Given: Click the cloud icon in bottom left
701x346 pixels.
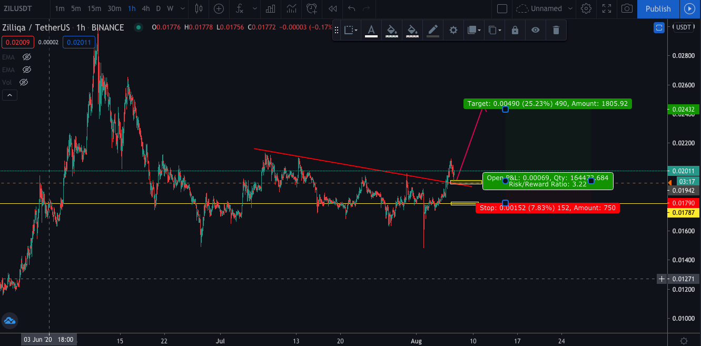Looking at the screenshot, I should click(x=9, y=320).
